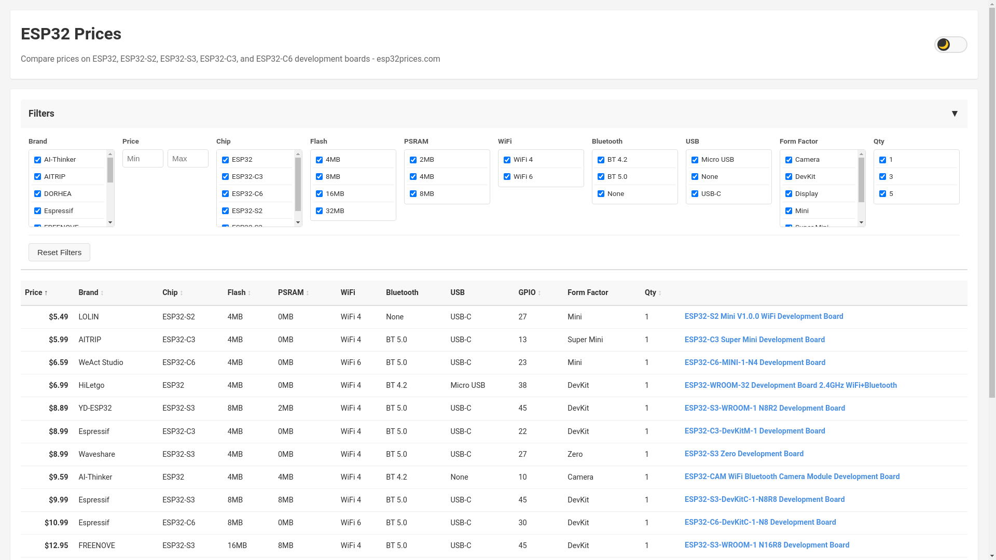
Task: Toggle dark mode moon switch
Action: (x=950, y=45)
